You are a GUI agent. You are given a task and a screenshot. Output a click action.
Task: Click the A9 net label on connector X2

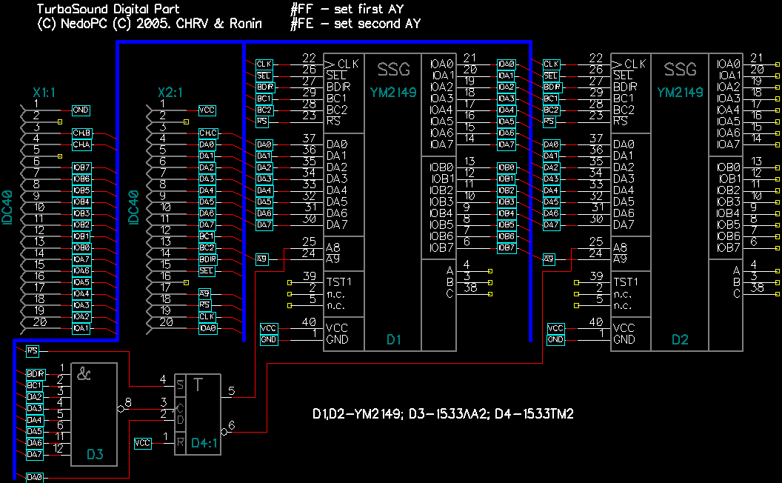pos(204,294)
